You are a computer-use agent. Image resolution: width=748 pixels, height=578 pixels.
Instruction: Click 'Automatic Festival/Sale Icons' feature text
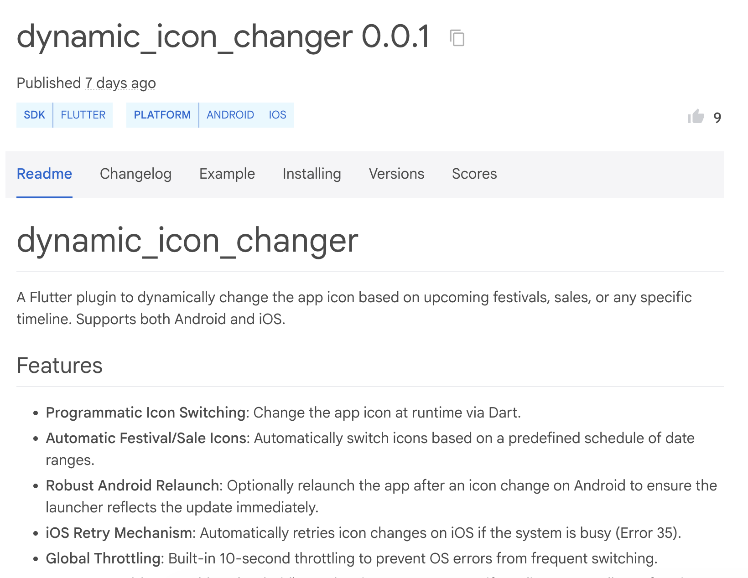146,438
